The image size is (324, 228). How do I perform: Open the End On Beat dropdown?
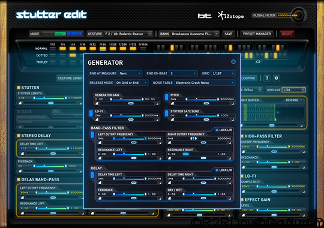(x=183, y=73)
